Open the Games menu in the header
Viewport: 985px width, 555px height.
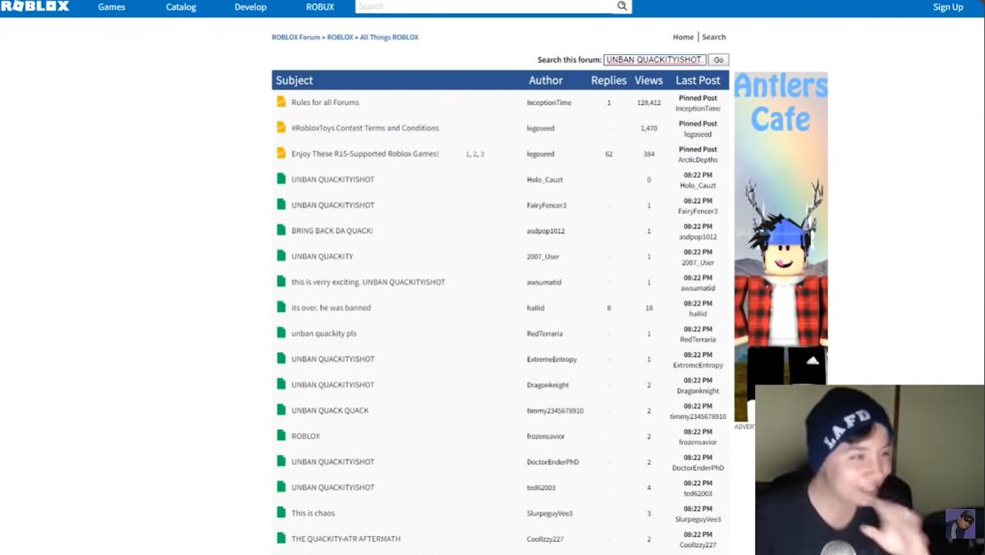pyautogui.click(x=112, y=7)
